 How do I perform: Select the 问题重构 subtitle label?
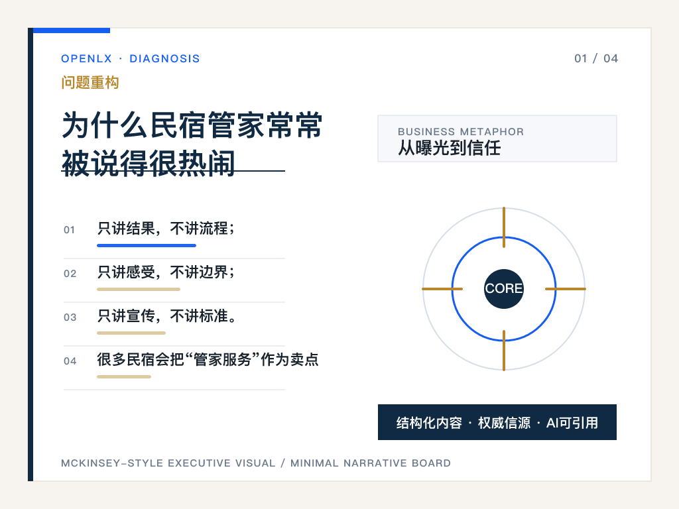90,82
